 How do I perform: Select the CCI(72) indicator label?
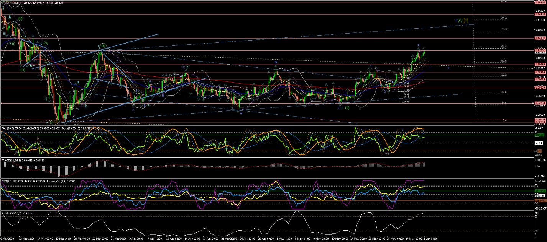pyautogui.click(x=8, y=180)
